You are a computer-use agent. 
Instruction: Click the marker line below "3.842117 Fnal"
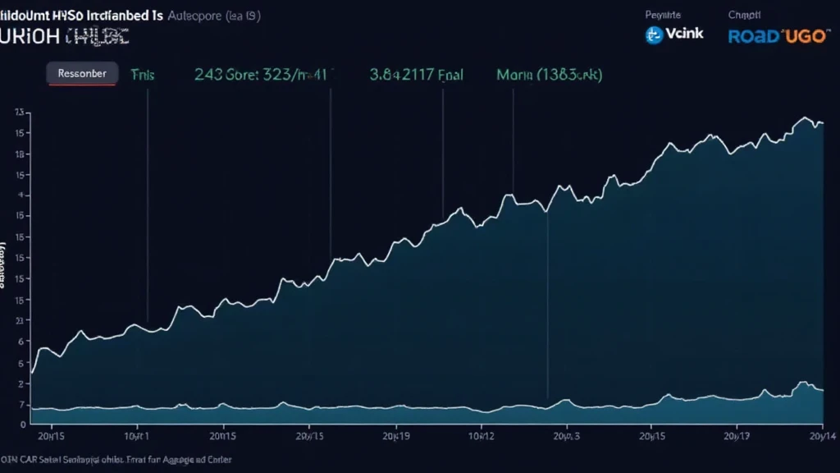443,153
